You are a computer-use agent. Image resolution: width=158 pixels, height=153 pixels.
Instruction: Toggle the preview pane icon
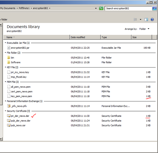point(146,19)
